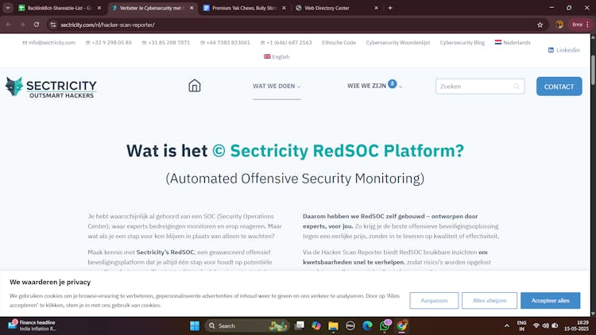This screenshot has height=335, width=596.
Task: Open tab search dropdown arrow
Action: pos(8,8)
